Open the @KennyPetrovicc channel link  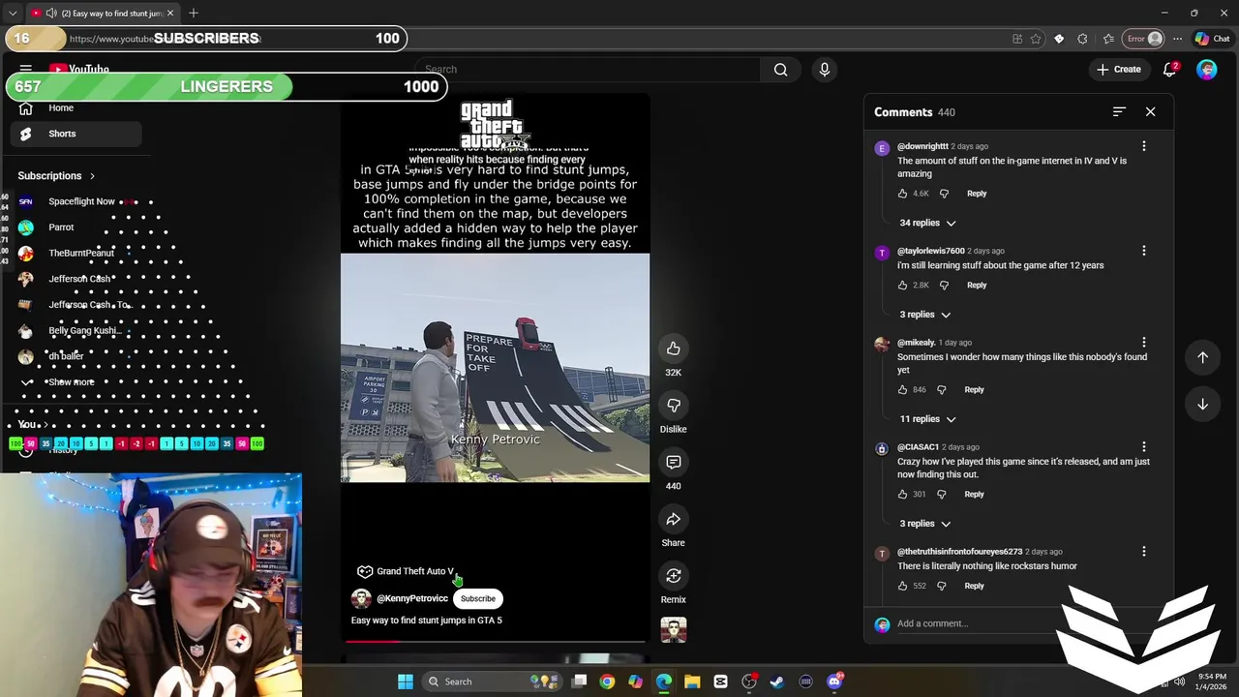(412, 599)
